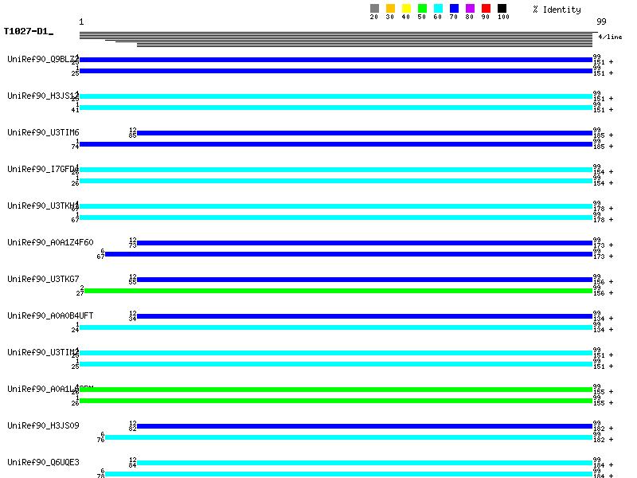Image resolution: width=637 pixels, height=478 pixels.
Task: Open the UniRef90_Q6UQE3 hit label
Action: coord(43,462)
